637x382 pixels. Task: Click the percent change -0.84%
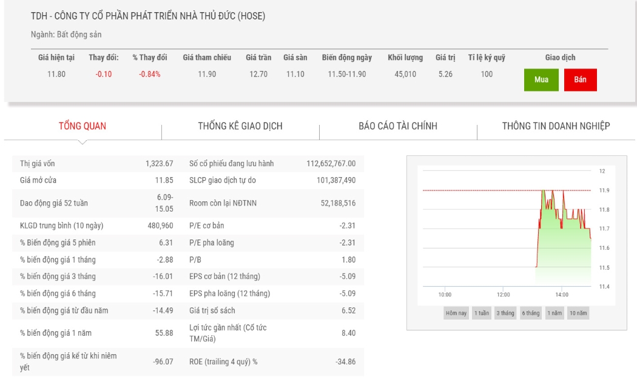coord(149,75)
